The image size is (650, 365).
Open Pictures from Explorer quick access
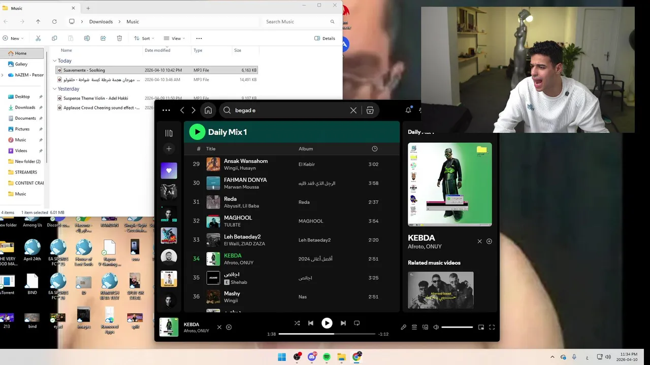pyautogui.click(x=22, y=129)
